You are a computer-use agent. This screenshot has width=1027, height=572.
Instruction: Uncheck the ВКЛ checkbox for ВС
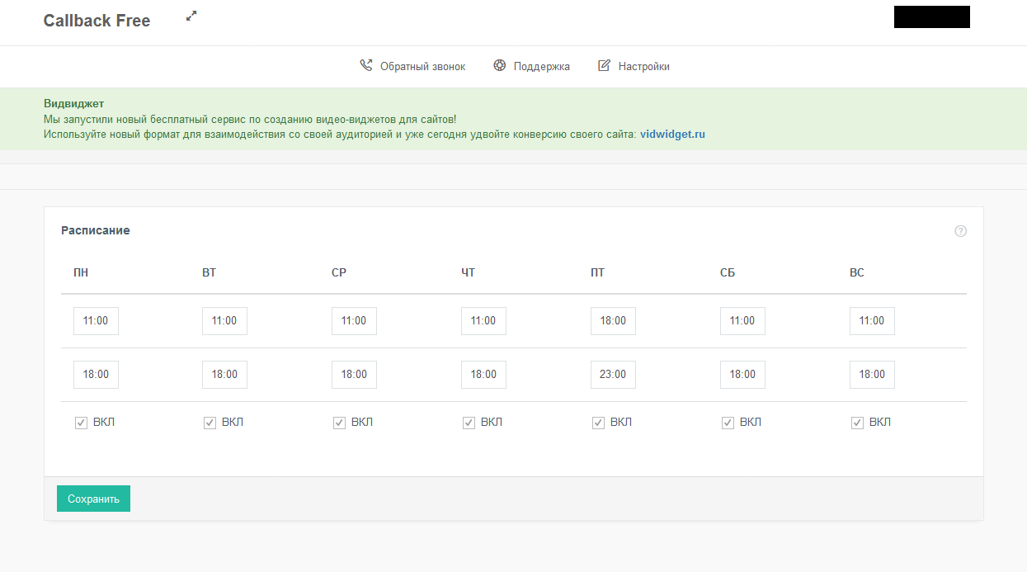857,423
